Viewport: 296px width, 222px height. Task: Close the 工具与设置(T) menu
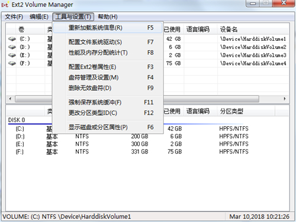point(73,17)
